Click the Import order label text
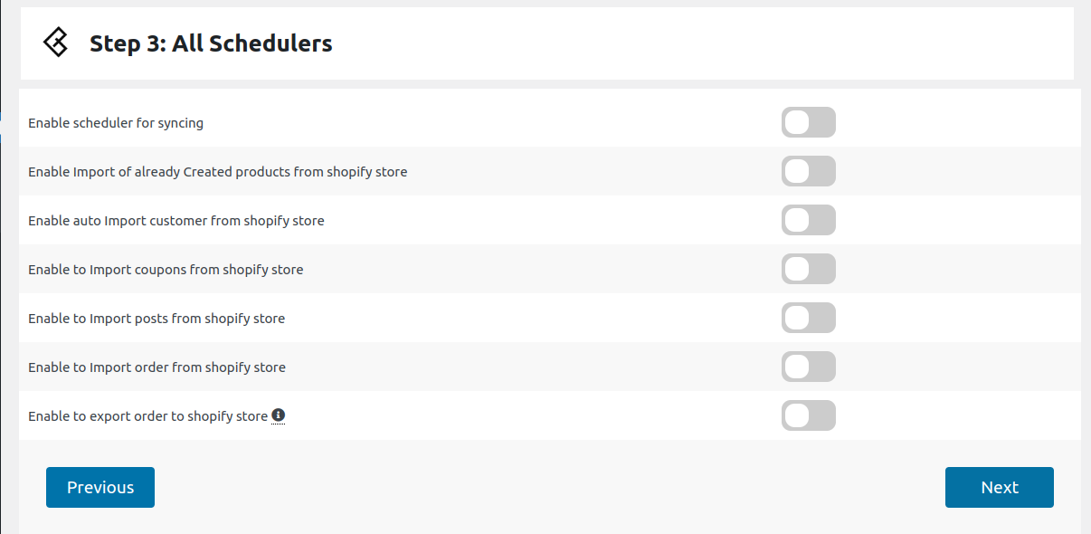 (157, 367)
